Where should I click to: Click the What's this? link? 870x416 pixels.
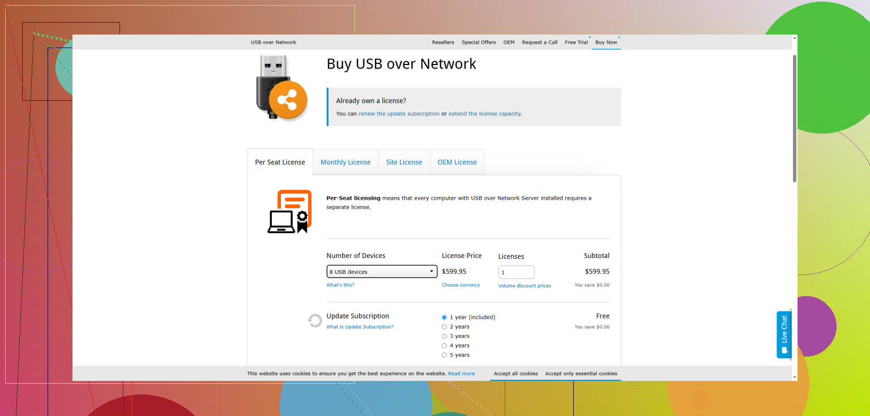coord(340,285)
